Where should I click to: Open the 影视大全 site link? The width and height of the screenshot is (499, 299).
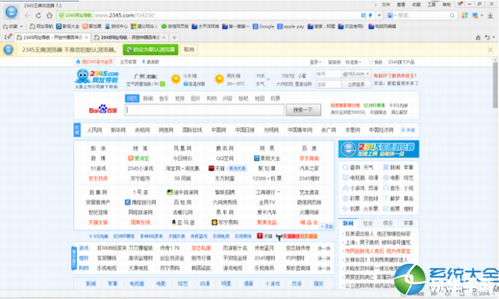pyautogui.click(x=267, y=158)
